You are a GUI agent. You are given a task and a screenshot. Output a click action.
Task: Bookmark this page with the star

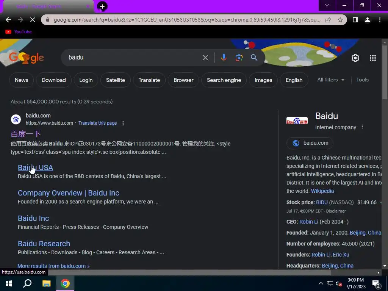[x=340, y=20]
